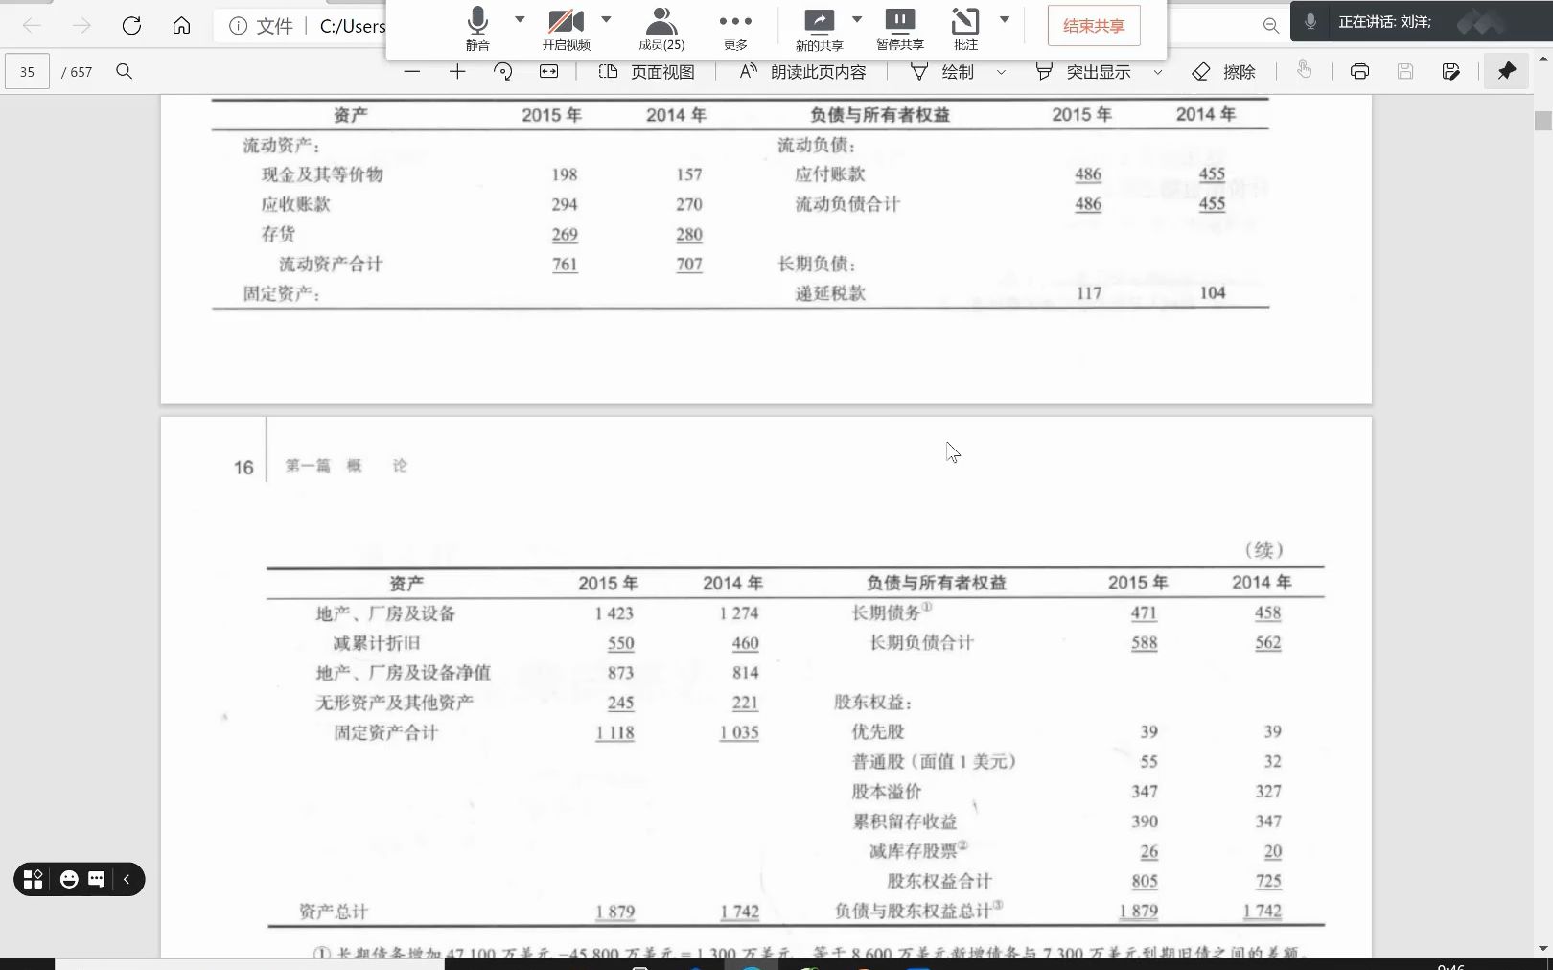Image resolution: width=1553 pixels, height=970 pixels.
Task: Open the More options menu
Action: 735,29
